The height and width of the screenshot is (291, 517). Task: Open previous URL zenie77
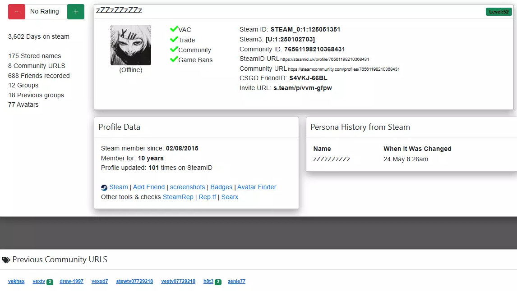tap(236, 281)
